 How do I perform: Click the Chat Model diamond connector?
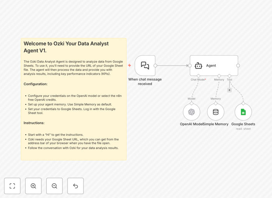pos(198,76)
